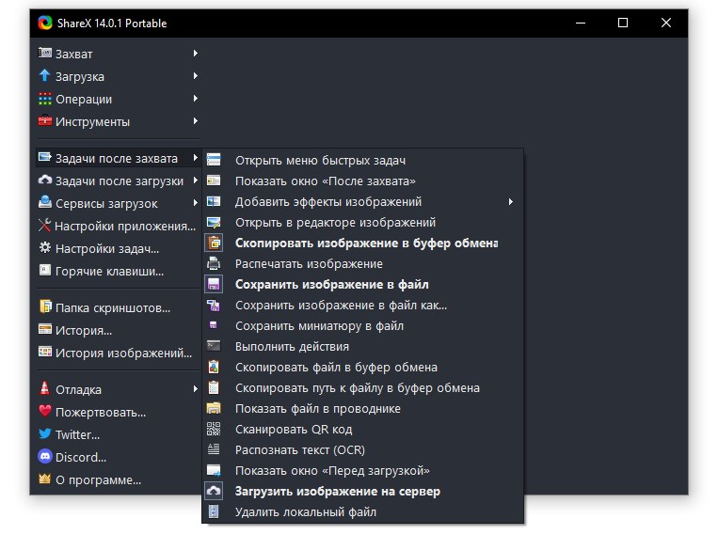Open the Discord... link label
Image resolution: width=718 pixels, height=550 pixels.
81,457
